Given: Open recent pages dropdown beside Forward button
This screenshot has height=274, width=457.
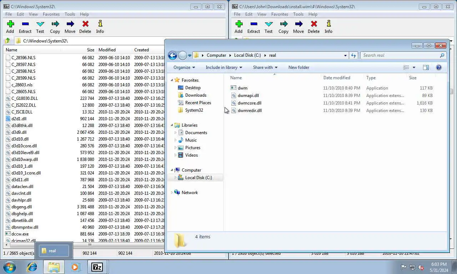Looking at the screenshot, I should [x=190, y=56].
